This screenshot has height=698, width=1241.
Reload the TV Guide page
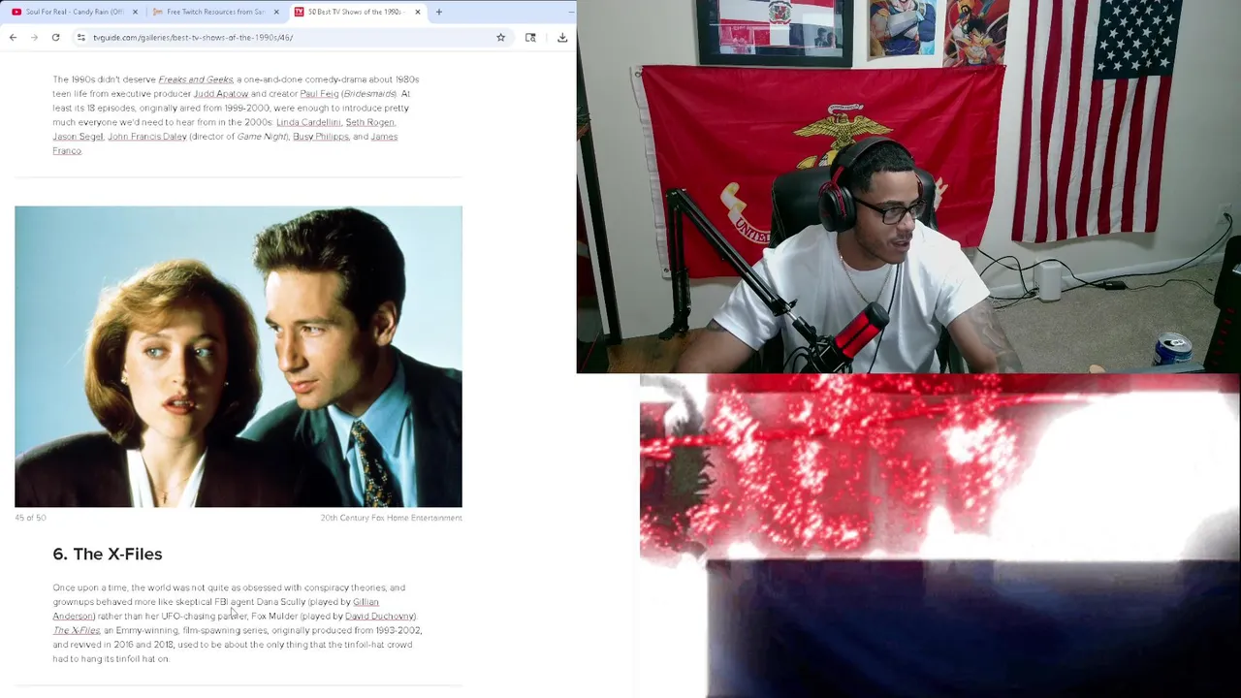(x=55, y=37)
